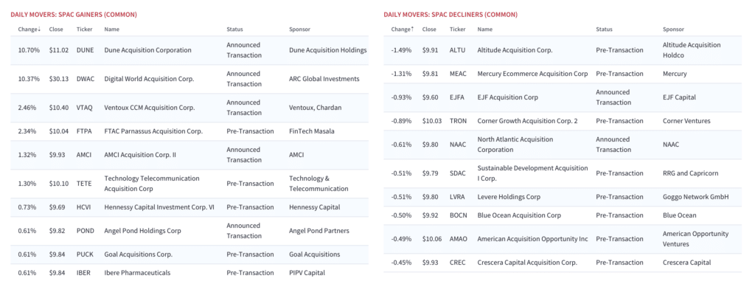This screenshot has width=755, height=281.
Task: Open Corner Growth Acquisition Corp. 2
Action: (527, 121)
